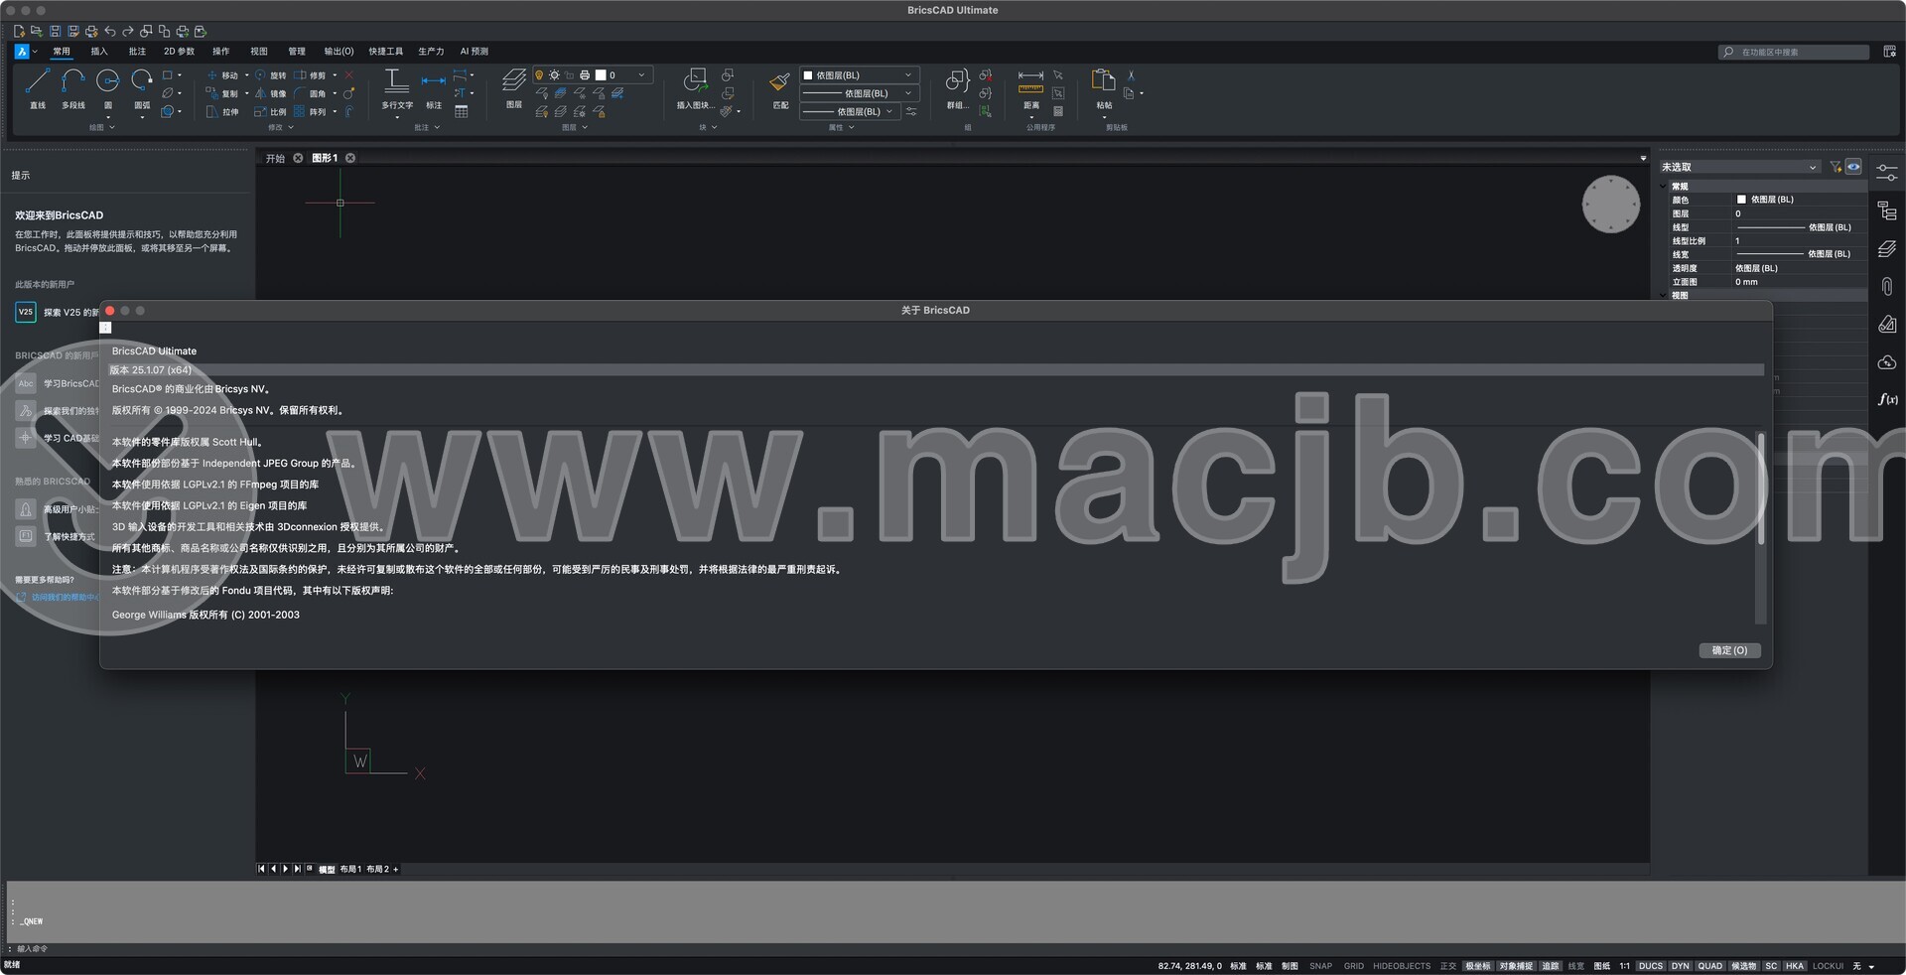Click the Undo arrow in quick access toolbar
This screenshot has height=975, width=1906.
pyautogui.click(x=109, y=32)
